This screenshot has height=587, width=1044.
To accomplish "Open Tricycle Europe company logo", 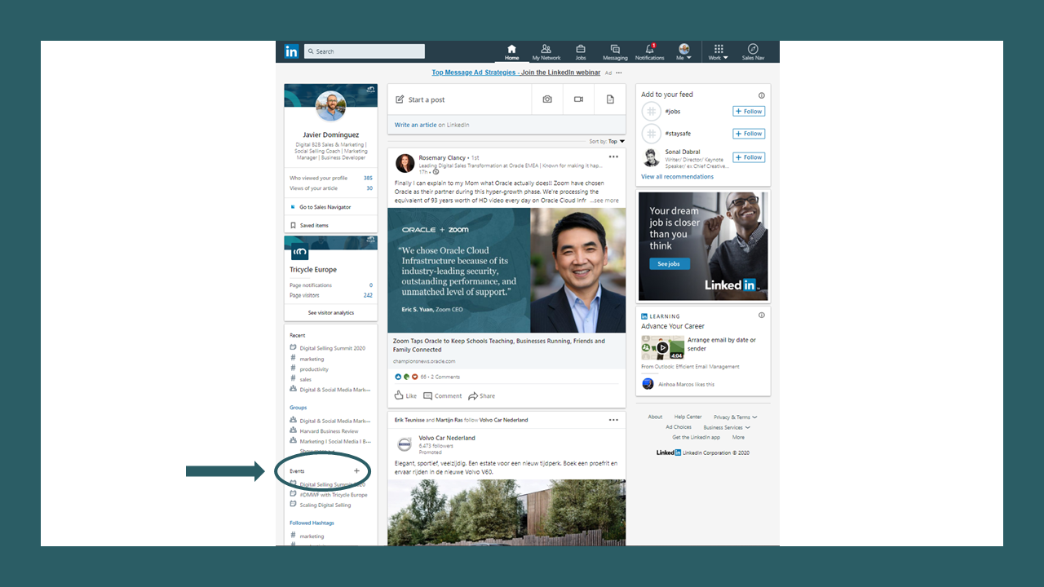I will point(299,252).
